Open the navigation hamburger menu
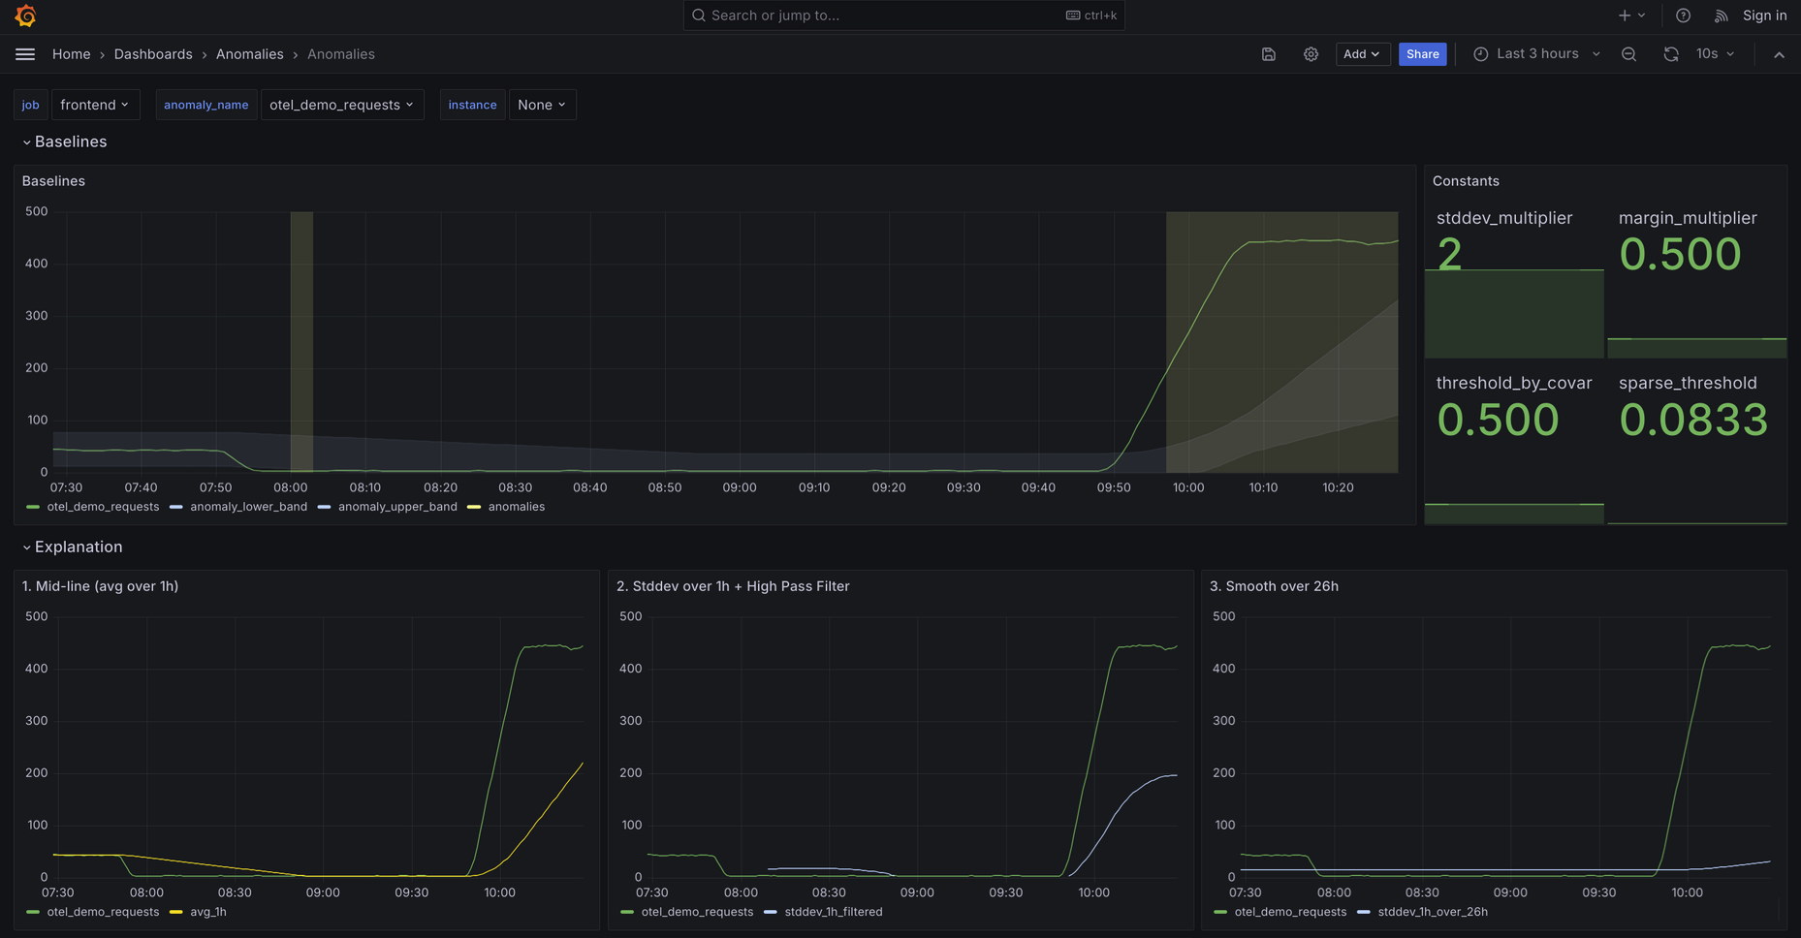This screenshot has height=938, width=1801. click(x=25, y=54)
